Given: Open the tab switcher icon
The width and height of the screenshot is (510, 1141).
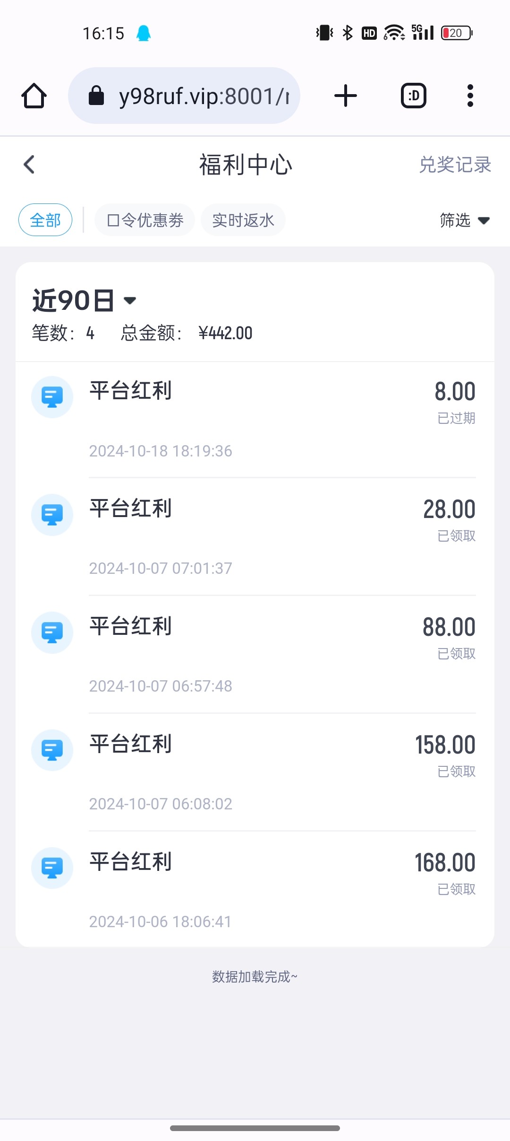Looking at the screenshot, I should click(x=413, y=96).
